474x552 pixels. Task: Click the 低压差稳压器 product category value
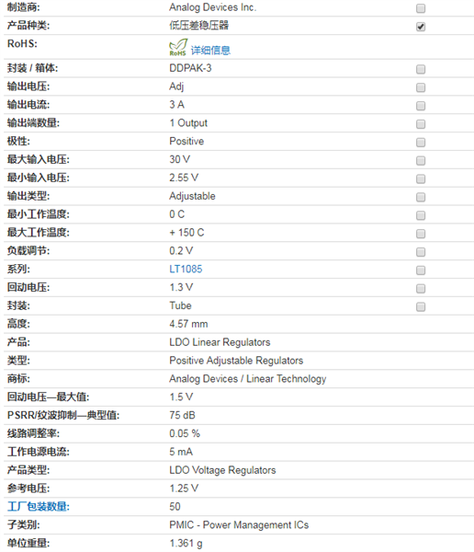199,26
